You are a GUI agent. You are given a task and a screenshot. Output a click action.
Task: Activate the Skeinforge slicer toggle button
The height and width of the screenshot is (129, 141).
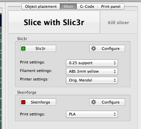pos(38,102)
